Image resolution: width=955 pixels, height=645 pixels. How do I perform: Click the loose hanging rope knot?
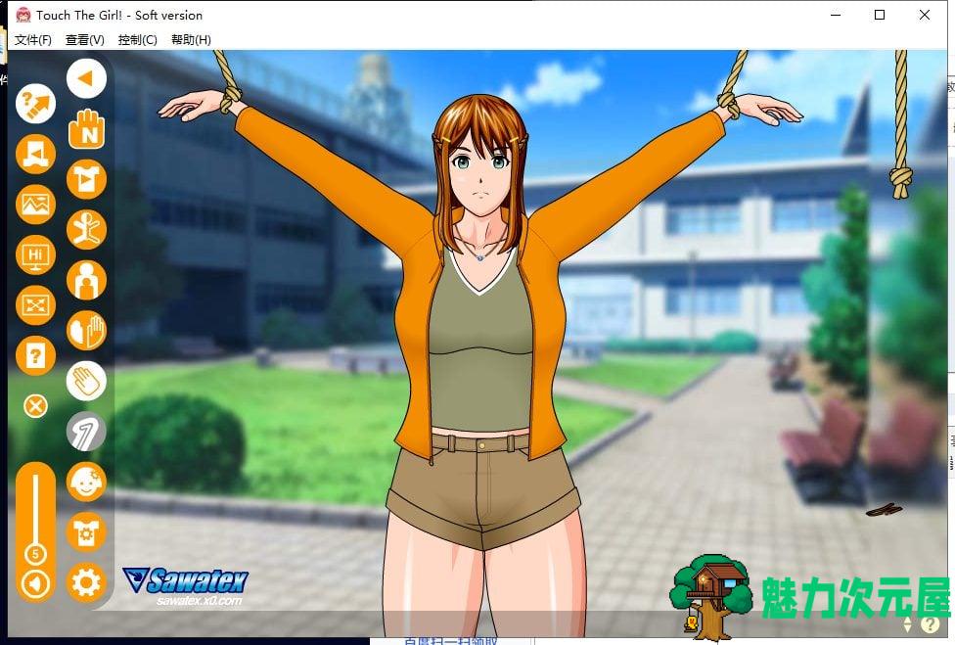tap(901, 181)
